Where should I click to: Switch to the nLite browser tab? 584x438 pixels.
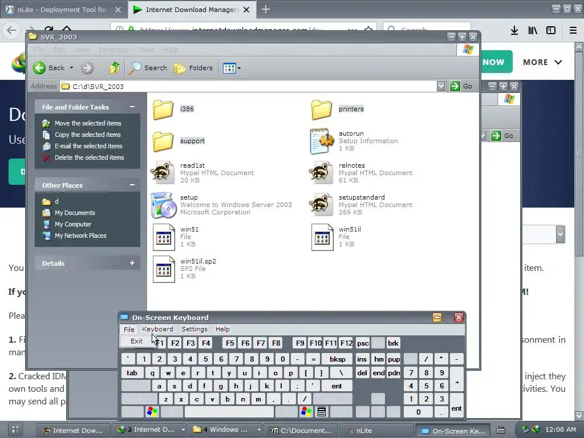tap(63, 10)
